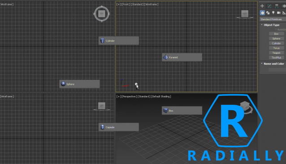Open the Create command panel tab
This screenshot has height=164, width=286.
(262, 6)
